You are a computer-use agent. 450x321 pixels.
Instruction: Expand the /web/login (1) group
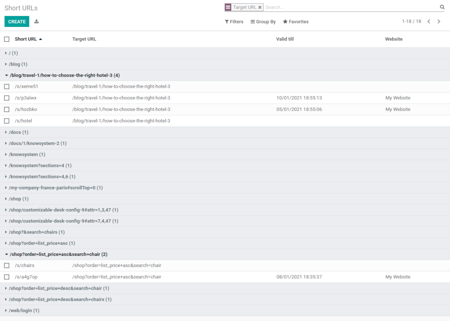coord(24,311)
